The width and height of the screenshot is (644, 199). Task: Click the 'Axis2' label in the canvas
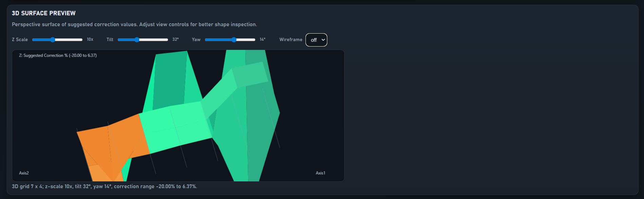pos(24,173)
